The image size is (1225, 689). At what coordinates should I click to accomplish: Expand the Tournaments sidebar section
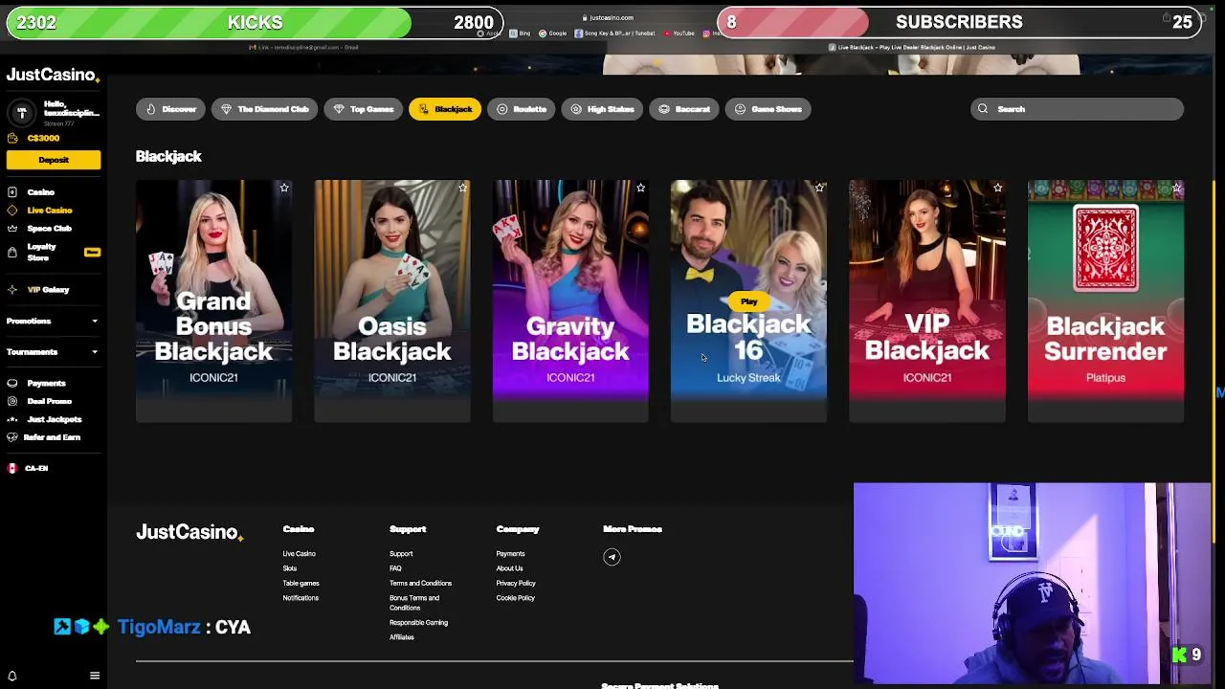[53, 352]
